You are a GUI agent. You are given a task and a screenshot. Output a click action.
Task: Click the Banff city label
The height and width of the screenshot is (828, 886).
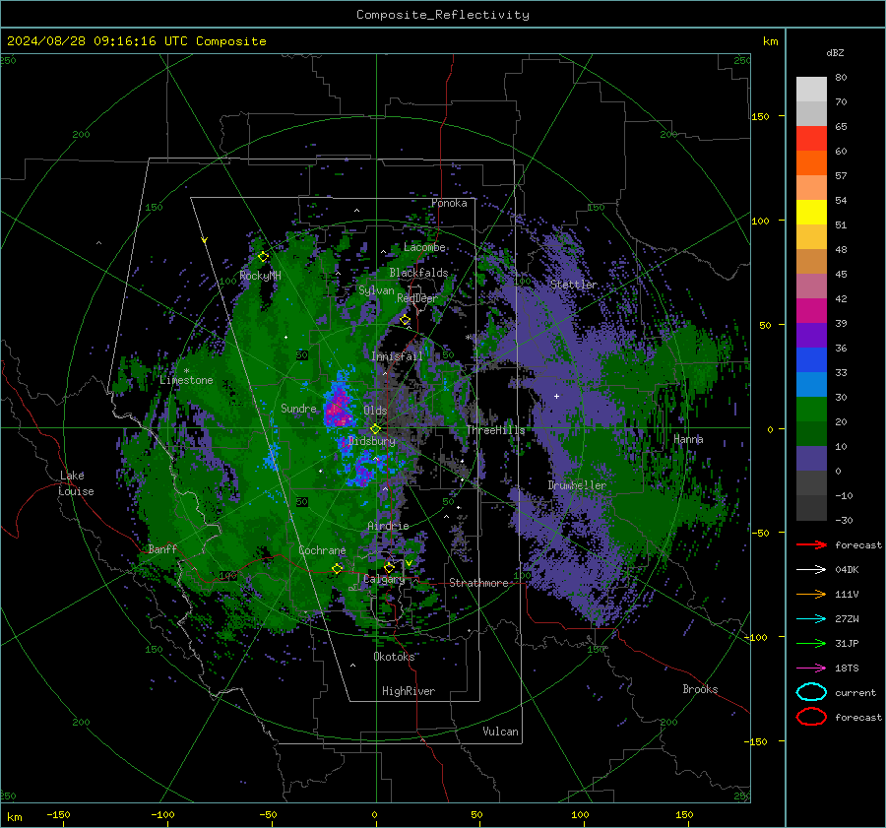tap(162, 549)
